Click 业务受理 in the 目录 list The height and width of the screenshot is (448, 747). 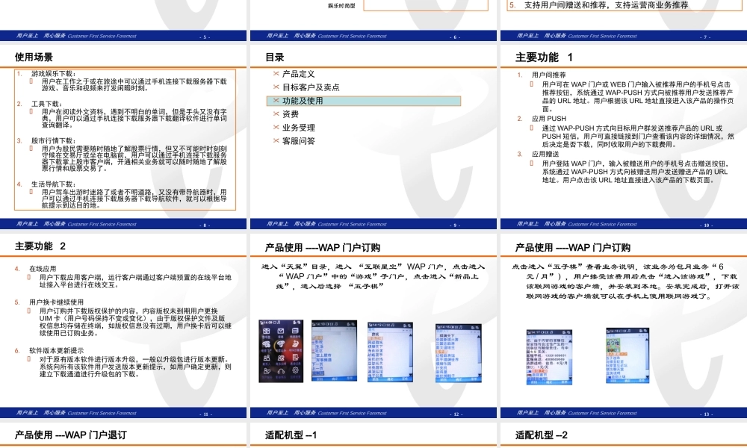tap(298, 128)
